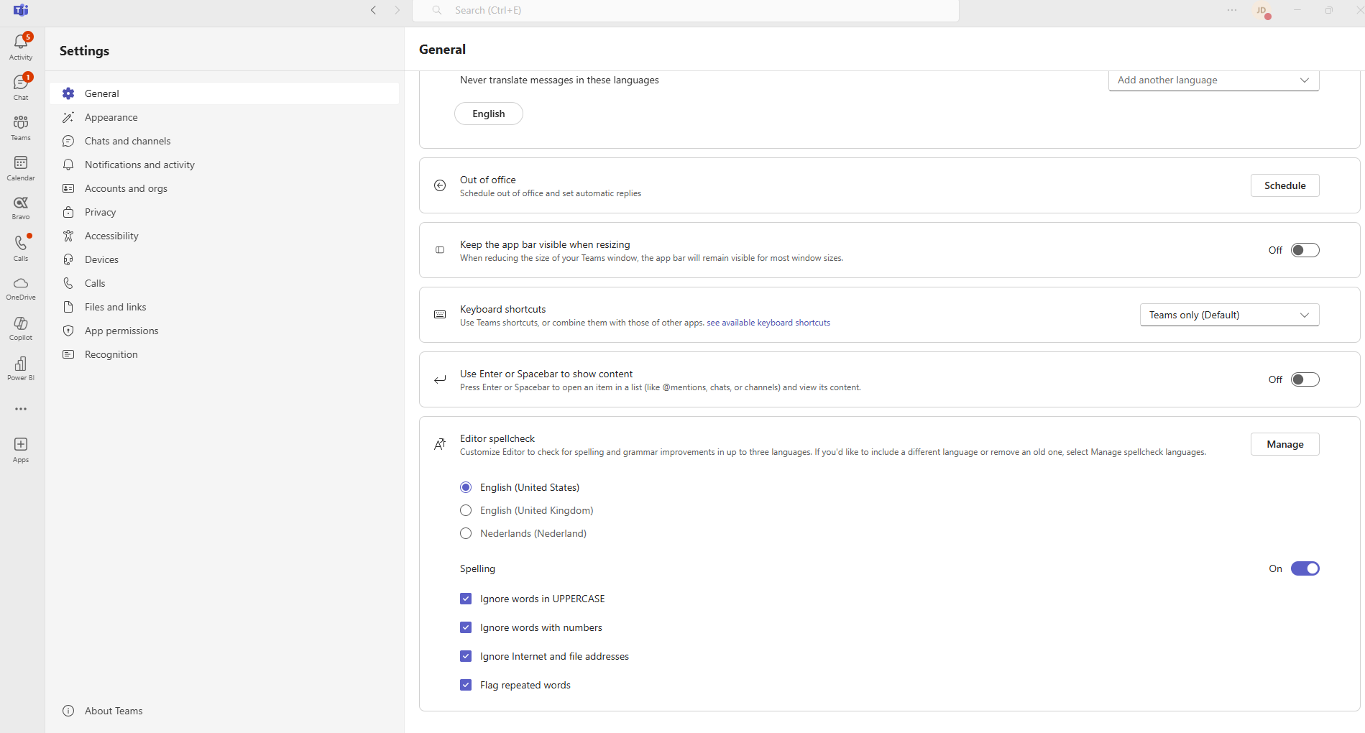The height and width of the screenshot is (733, 1365).
Task: Select English (United Kingdom) spellcheck language
Action: coord(466,510)
